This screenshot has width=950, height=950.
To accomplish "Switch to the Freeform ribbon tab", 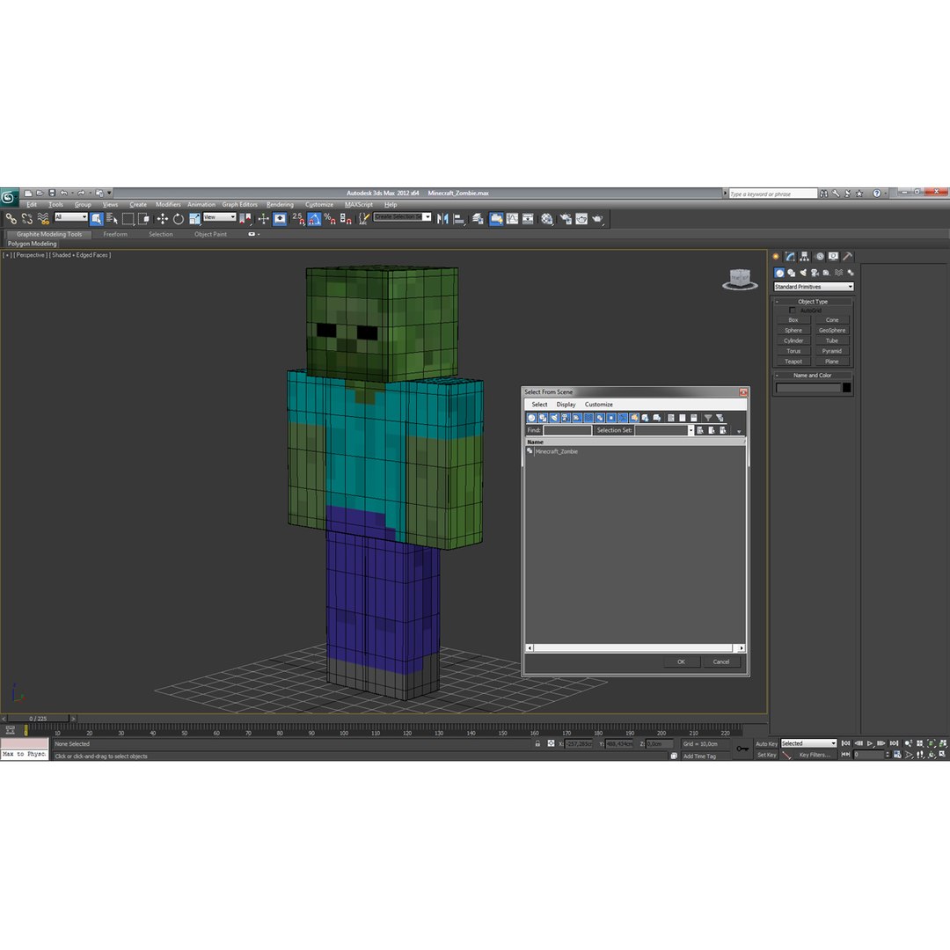I will pos(115,234).
